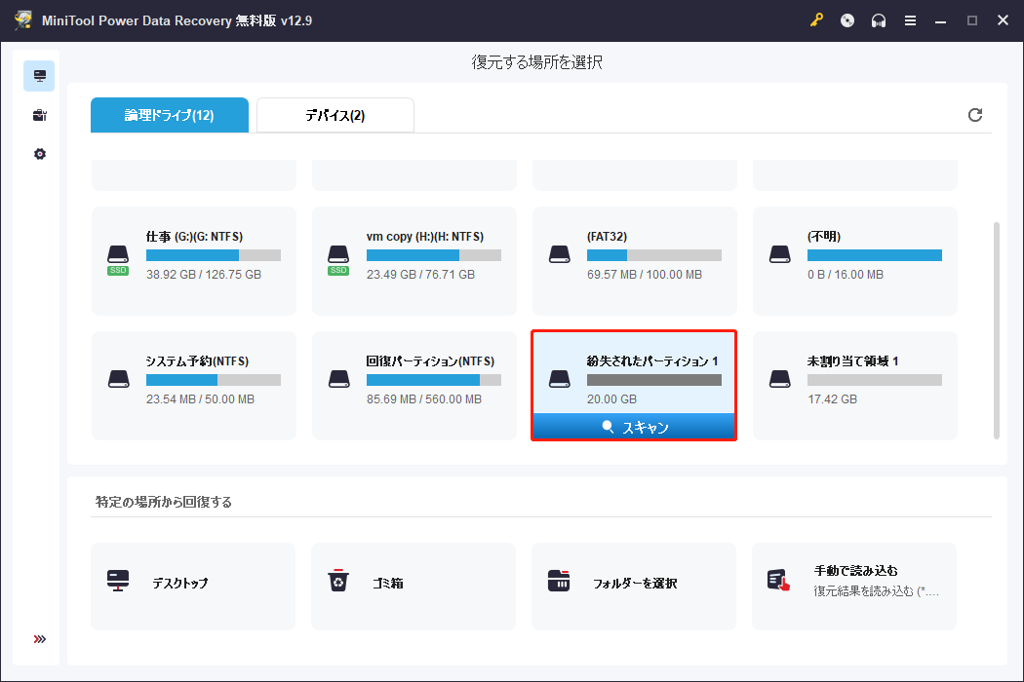The width and height of the screenshot is (1024, 682).
Task: Select the (不明) 16.00 MB partition card
Action: tap(855, 261)
